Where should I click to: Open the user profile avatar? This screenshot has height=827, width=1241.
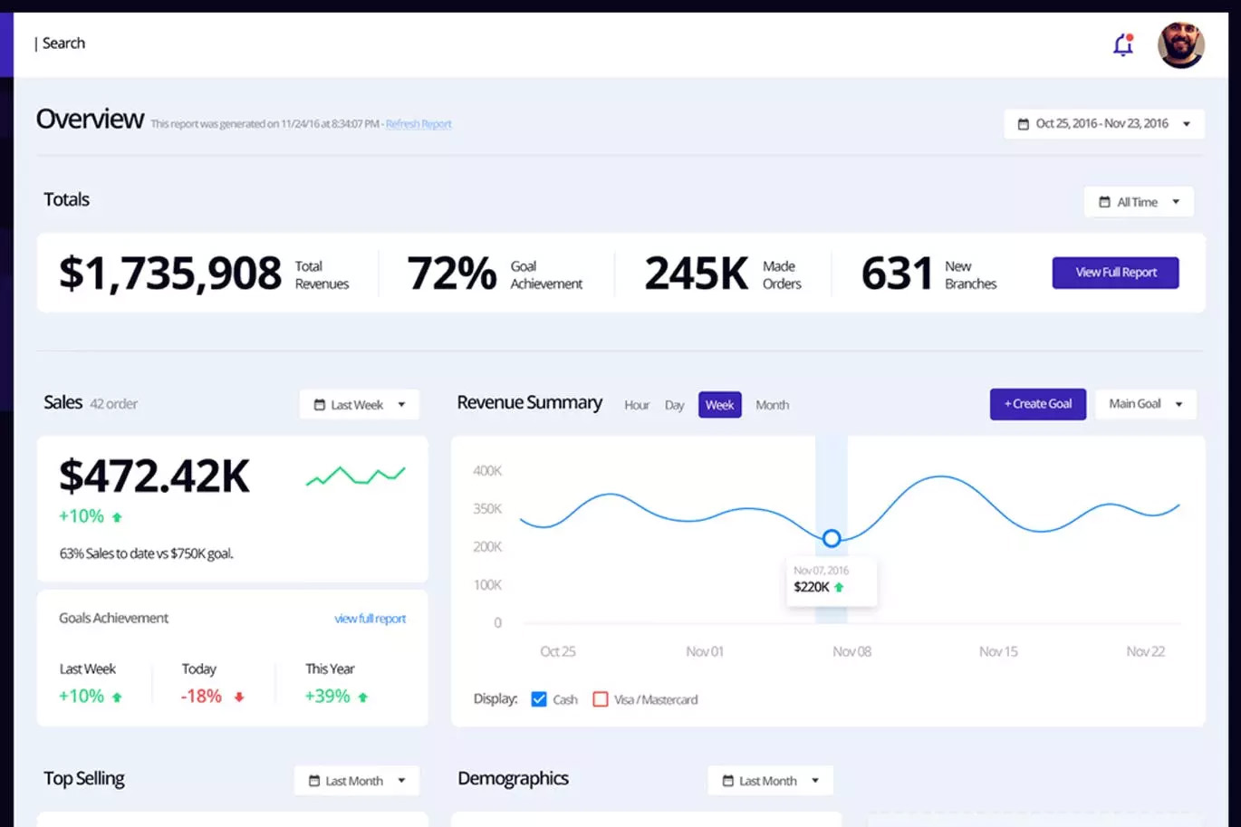point(1181,44)
